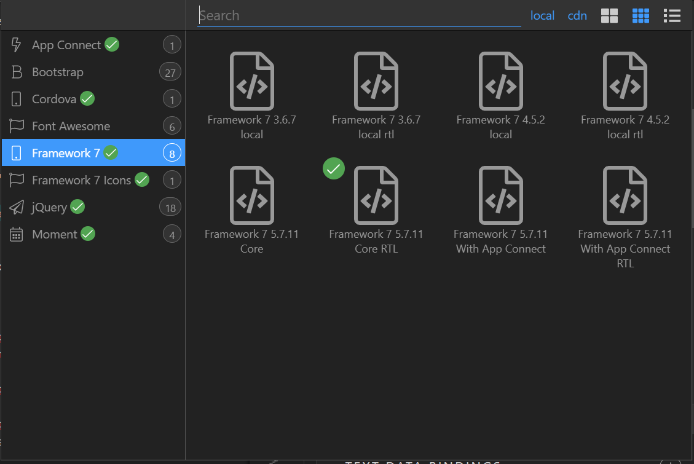The width and height of the screenshot is (694, 464).
Task: Click the "Framework 7 4.5.2 local" label text
Action: [500, 127]
